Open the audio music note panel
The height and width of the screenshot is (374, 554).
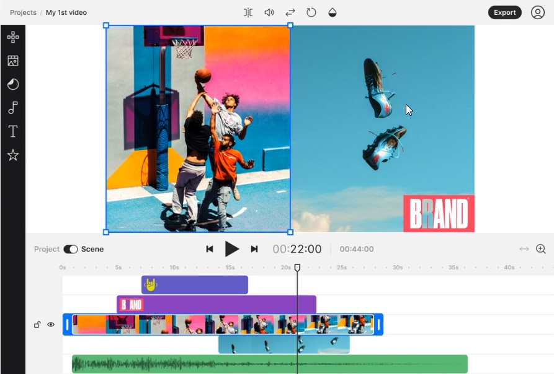coord(12,108)
